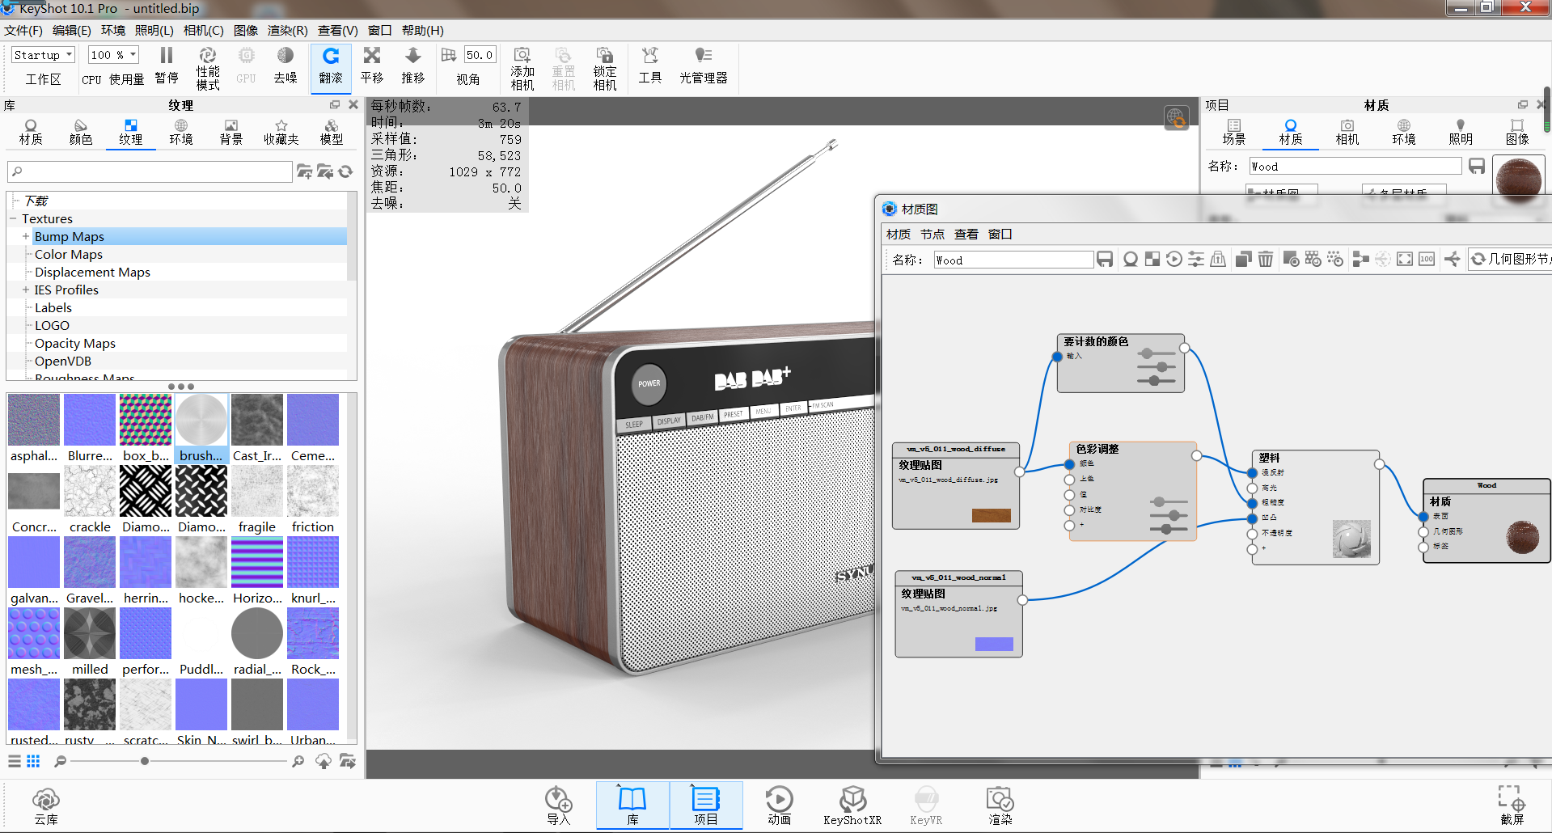The image size is (1552, 833).
Task: Open the 工具 tools icon
Action: coord(650,66)
